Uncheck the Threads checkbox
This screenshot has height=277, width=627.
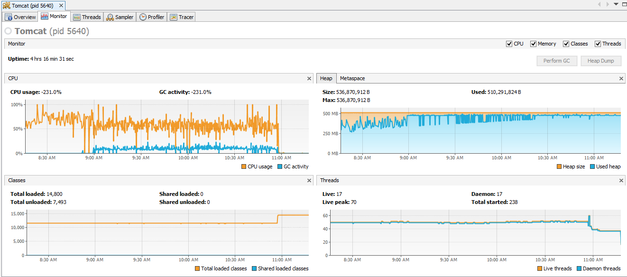pos(598,44)
